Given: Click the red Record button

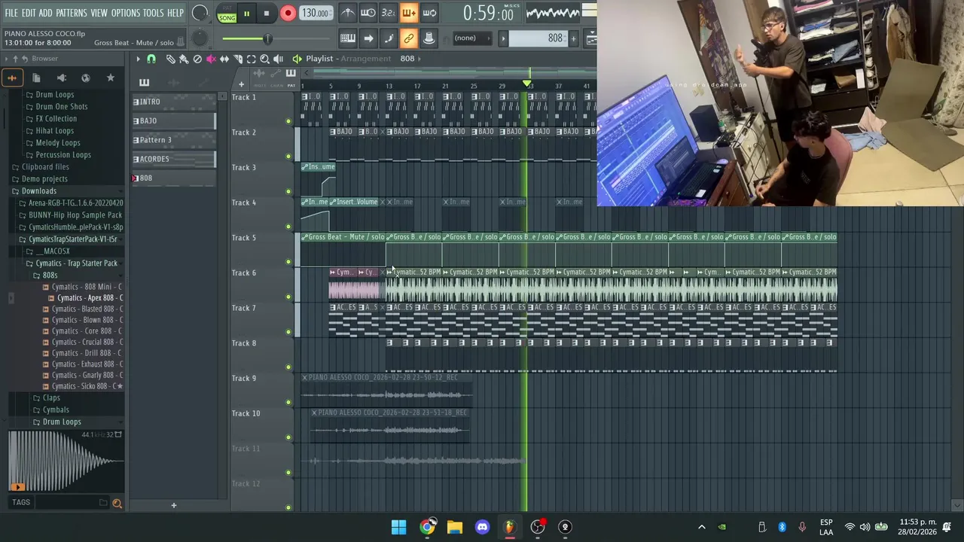Looking at the screenshot, I should pos(288,14).
